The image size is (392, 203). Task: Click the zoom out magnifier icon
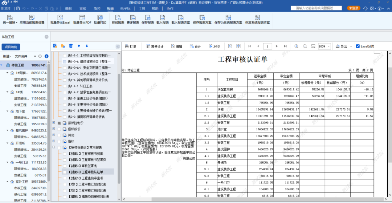click(305, 46)
